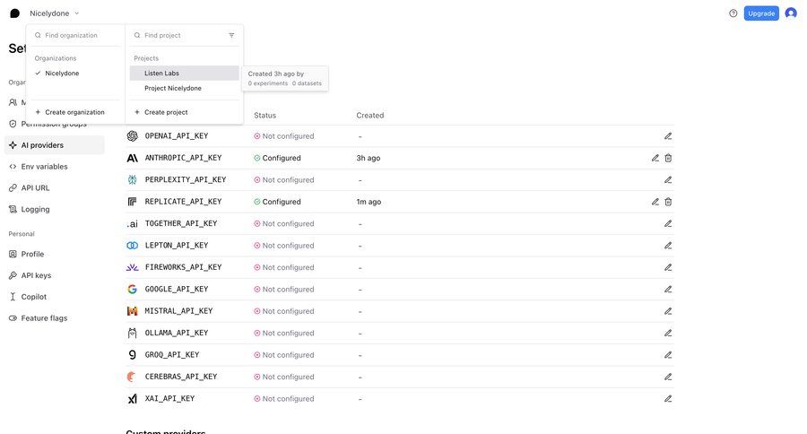Image resolution: width=807 pixels, height=434 pixels.
Task: Click Create project
Action: tap(184, 112)
